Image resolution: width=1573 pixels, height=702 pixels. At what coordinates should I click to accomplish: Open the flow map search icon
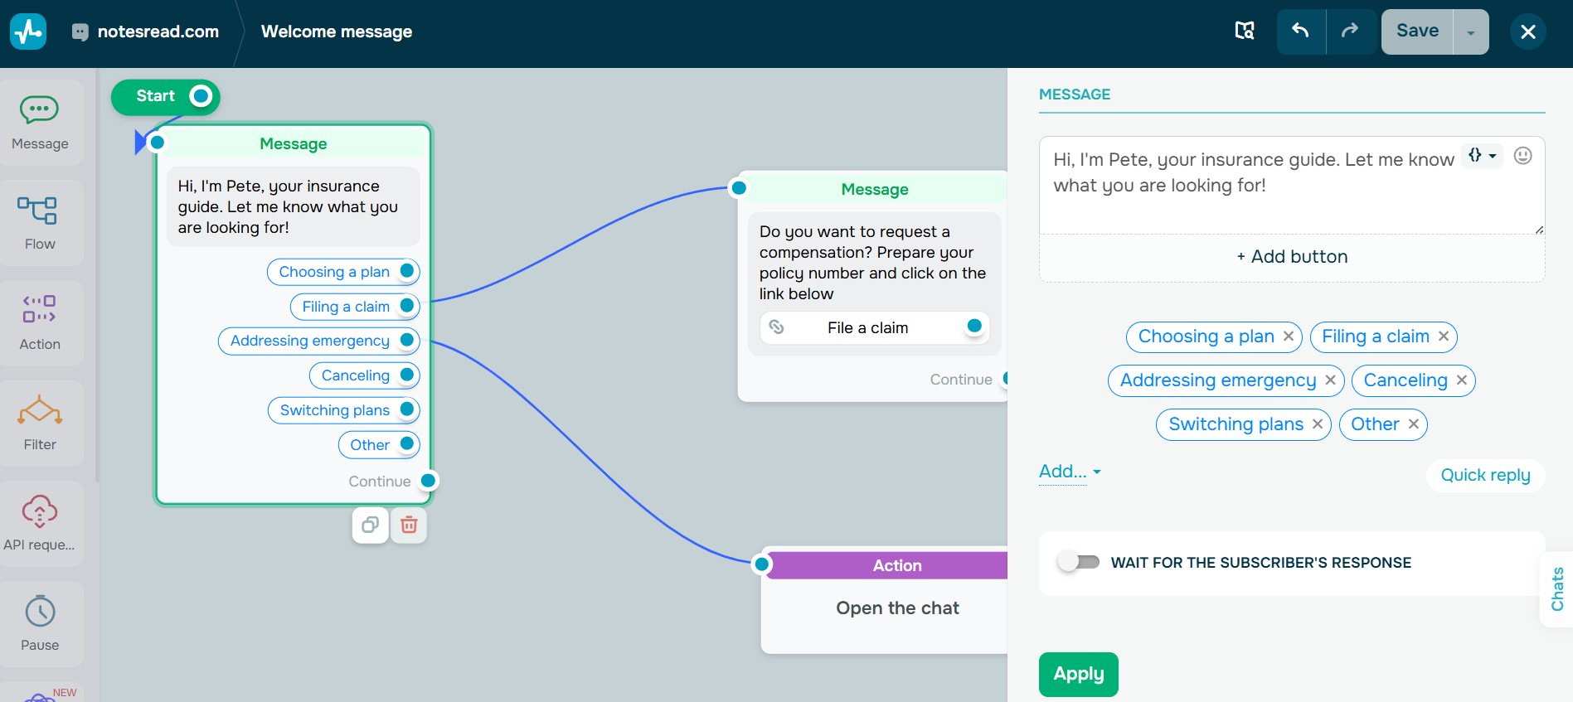click(x=1245, y=31)
